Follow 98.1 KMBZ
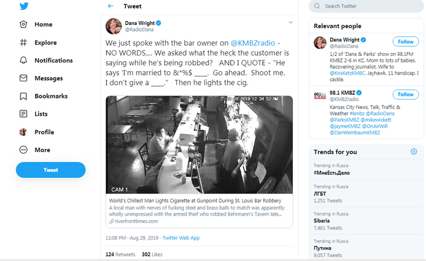This screenshot has height=261, width=426. tap(406, 94)
